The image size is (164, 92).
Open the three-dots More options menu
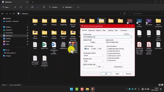tap(78, 7)
